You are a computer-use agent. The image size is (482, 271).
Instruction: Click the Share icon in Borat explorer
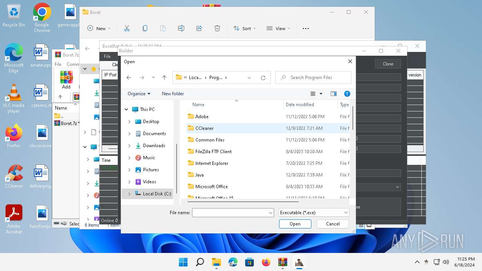tap(199, 28)
